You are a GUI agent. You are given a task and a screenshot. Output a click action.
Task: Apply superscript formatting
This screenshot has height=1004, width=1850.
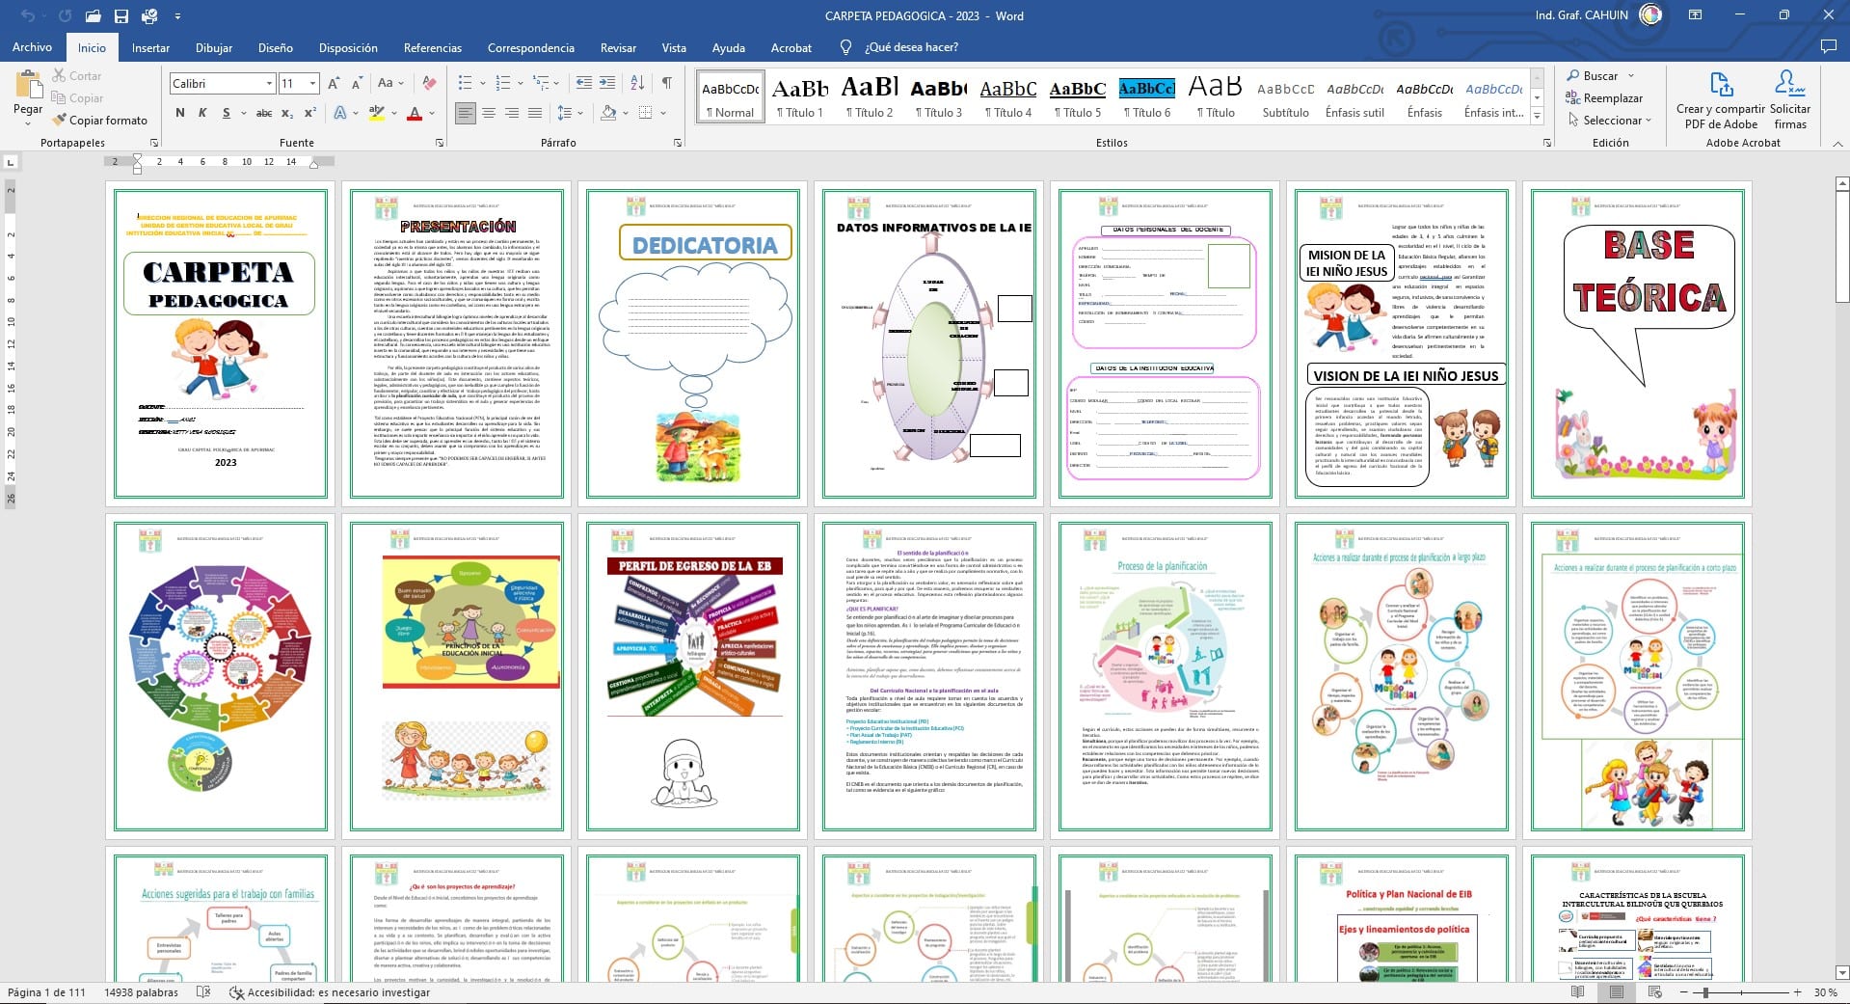coord(309,113)
